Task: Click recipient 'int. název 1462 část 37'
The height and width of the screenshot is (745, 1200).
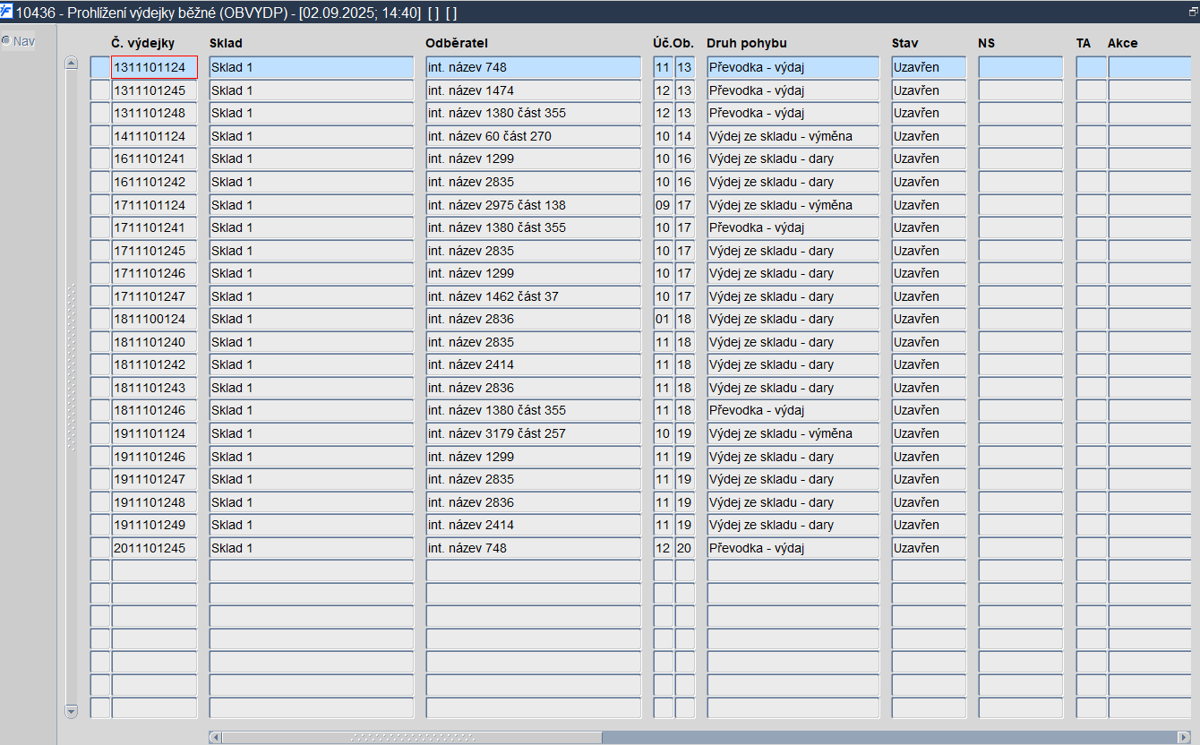Action: pos(534,296)
